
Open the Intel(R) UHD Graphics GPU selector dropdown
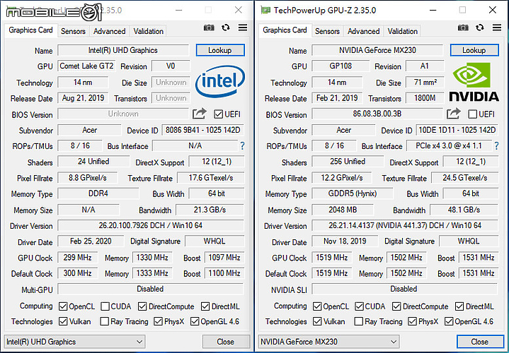(x=74, y=342)
